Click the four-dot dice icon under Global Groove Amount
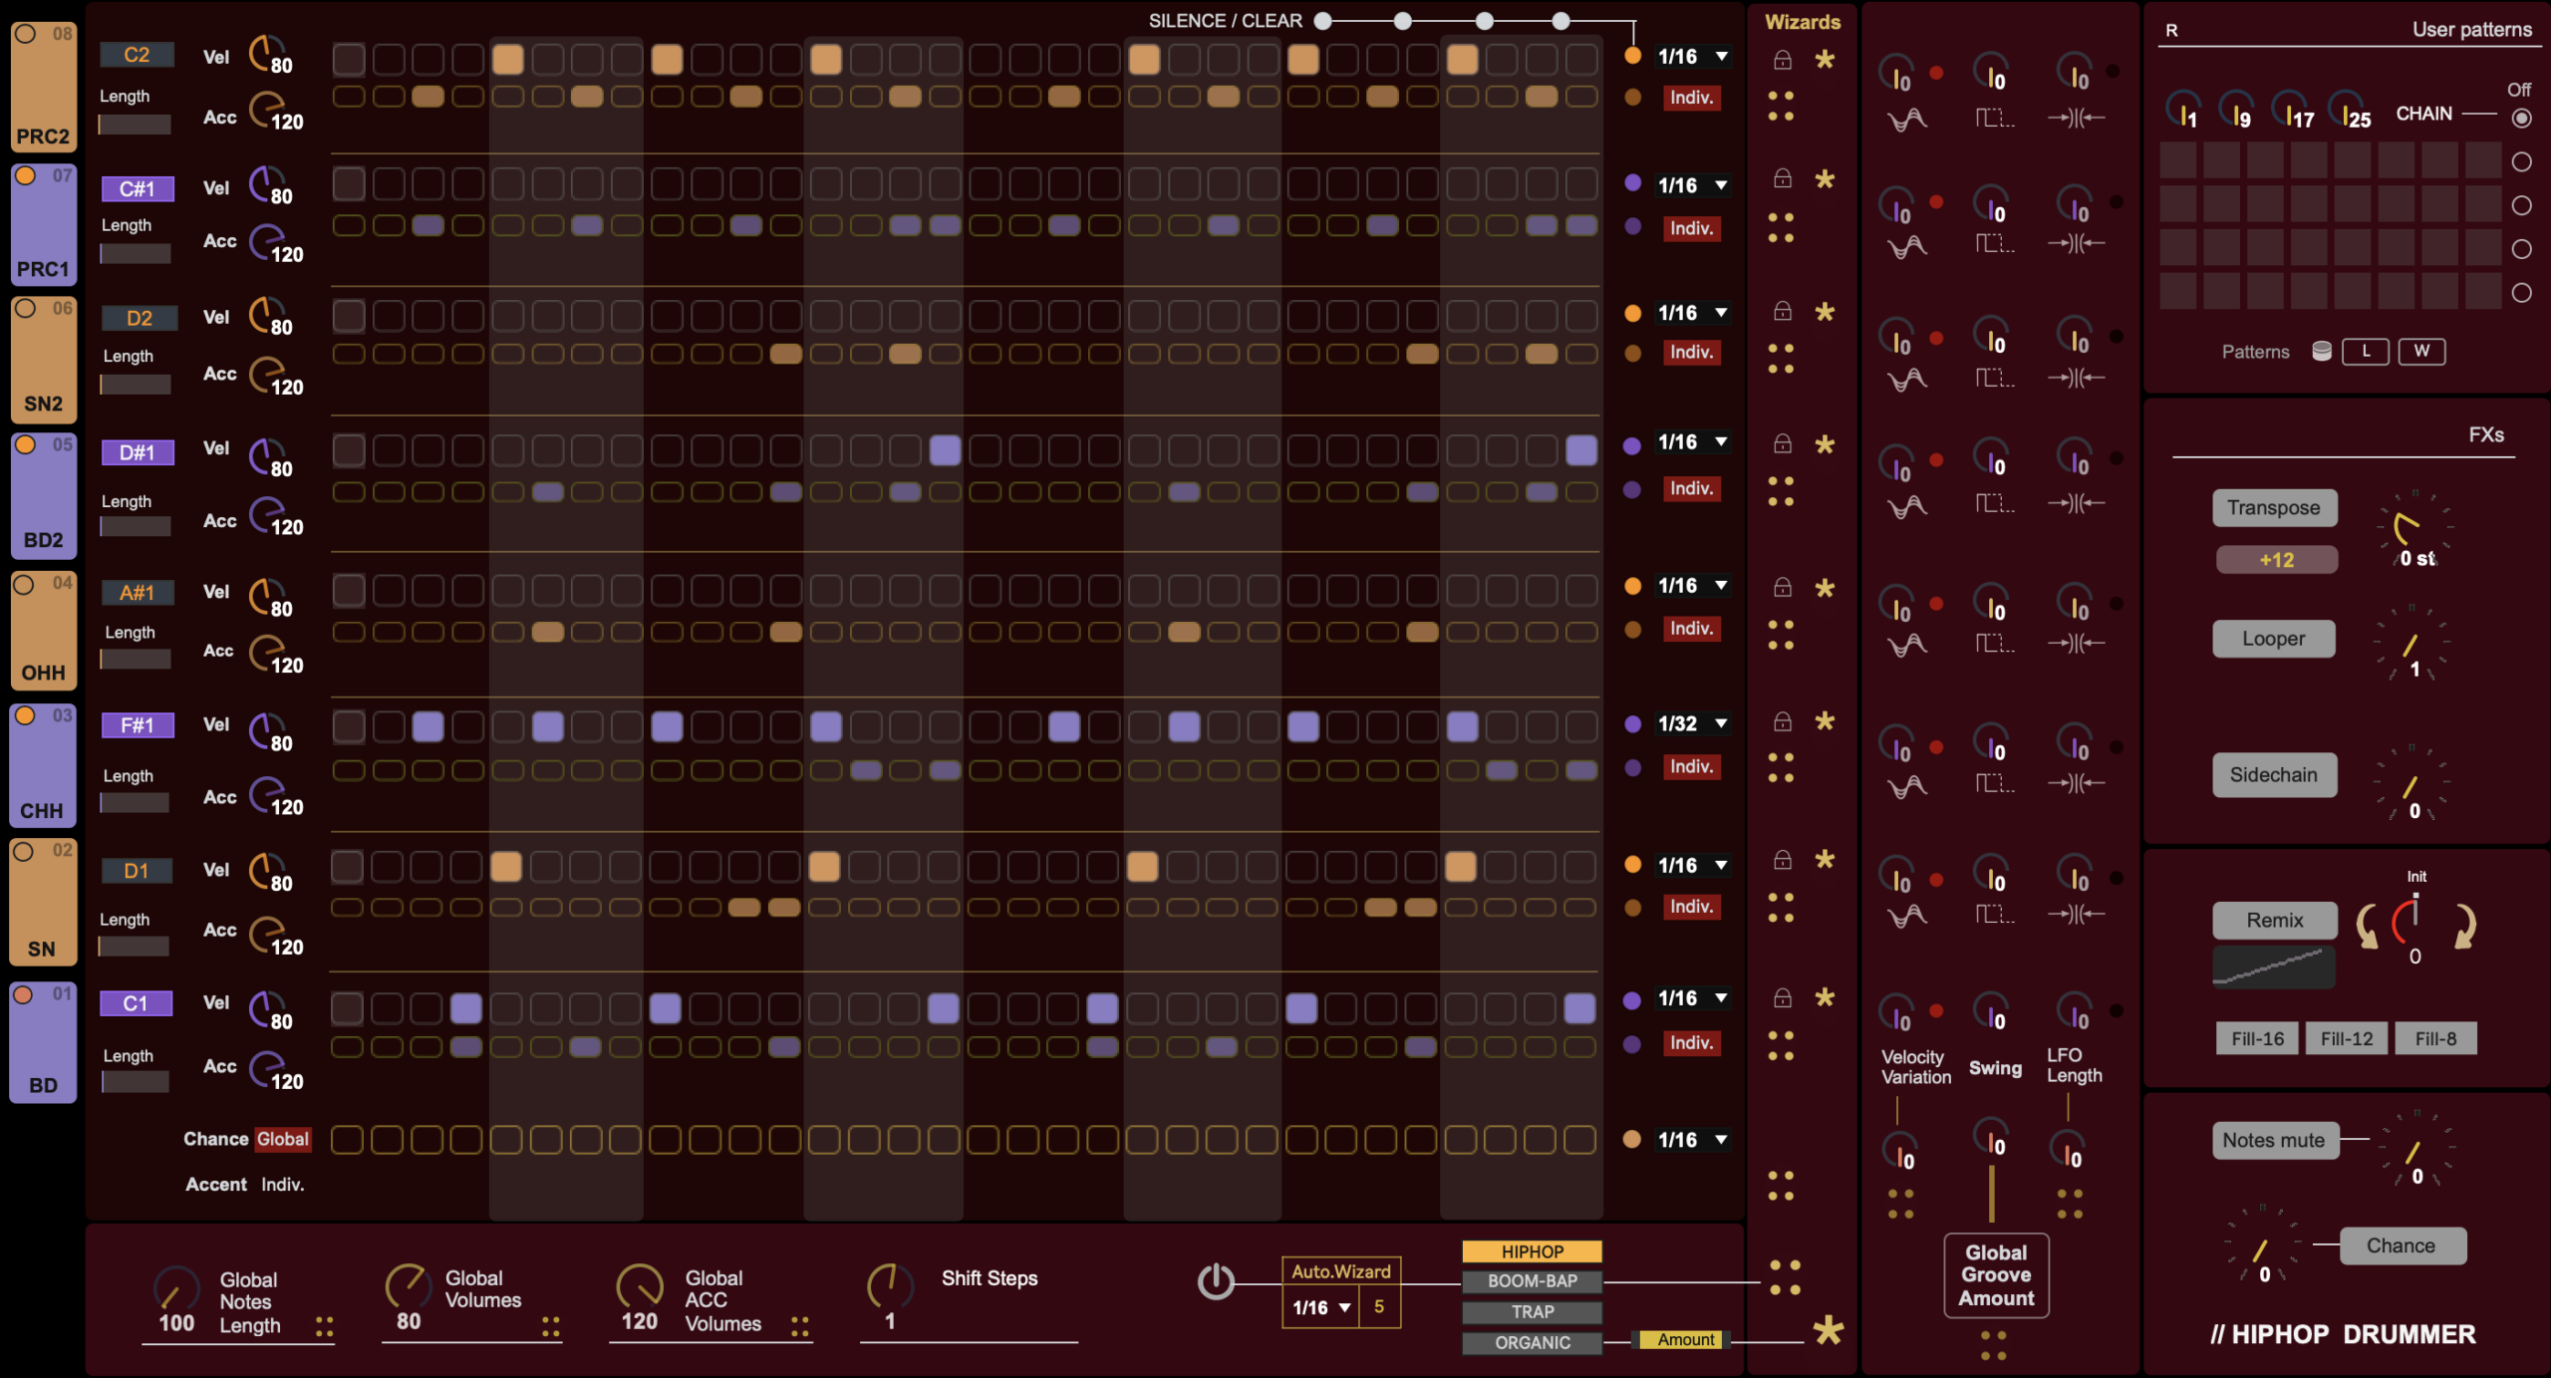2551x1378 pixels. [1993, 1345]
